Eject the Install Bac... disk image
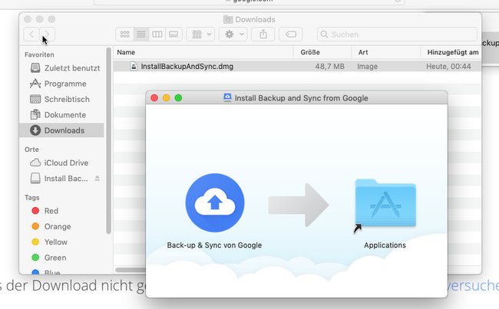The height and width of the screenshot is (309, 499). [97, 179]
